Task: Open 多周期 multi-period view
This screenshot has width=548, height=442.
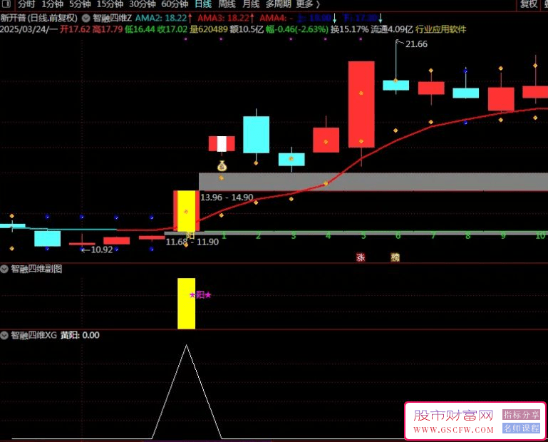Action: pos(278,4)
